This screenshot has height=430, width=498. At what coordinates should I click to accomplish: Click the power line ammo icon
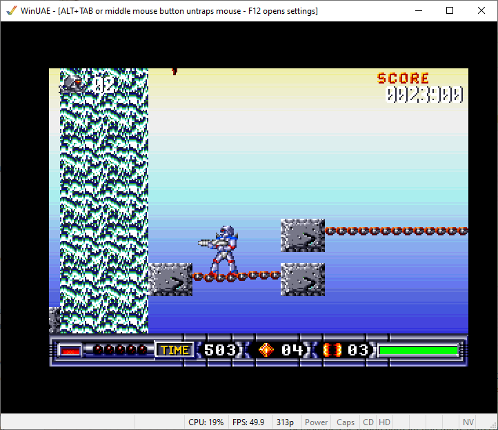(x=332, y=350)
